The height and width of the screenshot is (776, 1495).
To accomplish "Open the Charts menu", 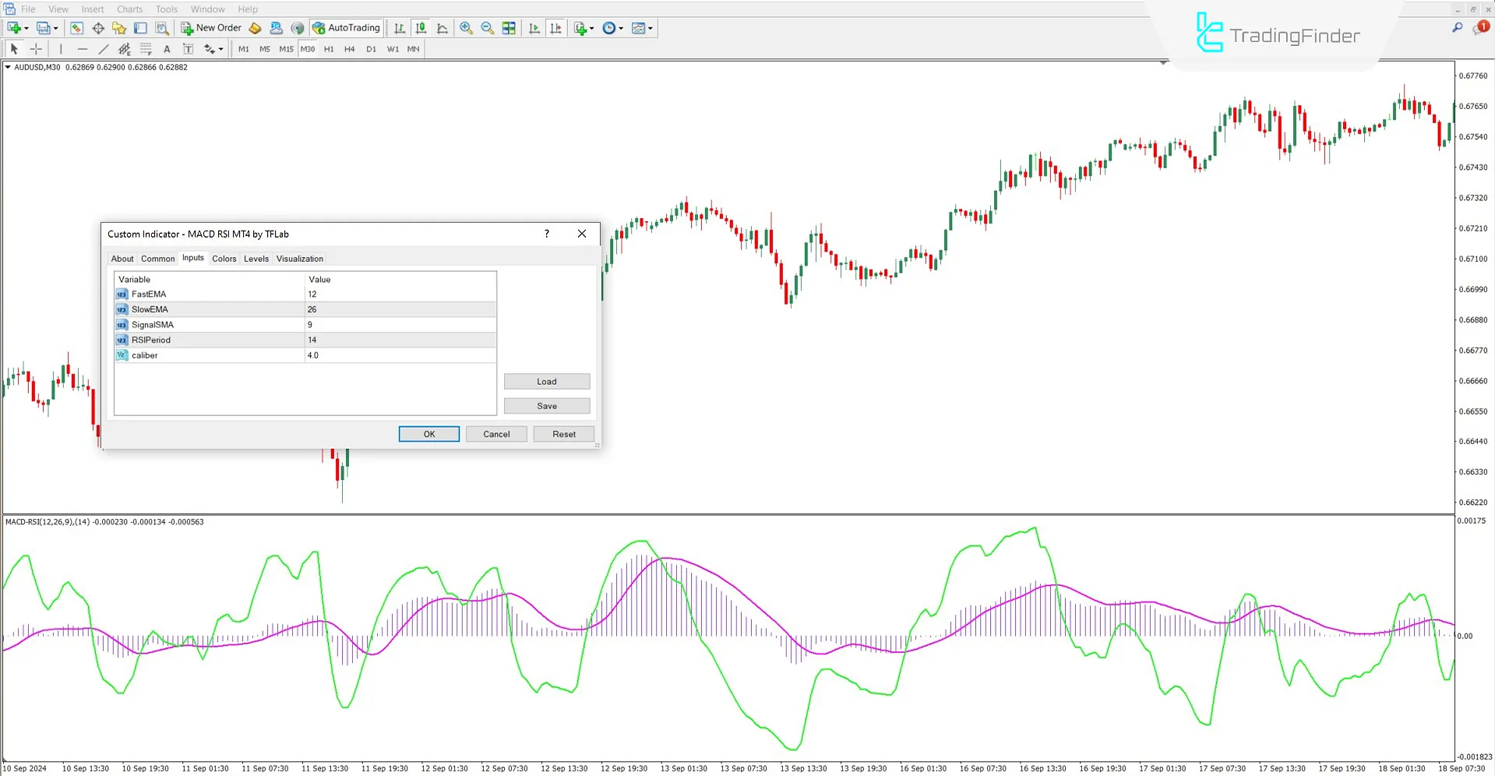I will point(129,9).
